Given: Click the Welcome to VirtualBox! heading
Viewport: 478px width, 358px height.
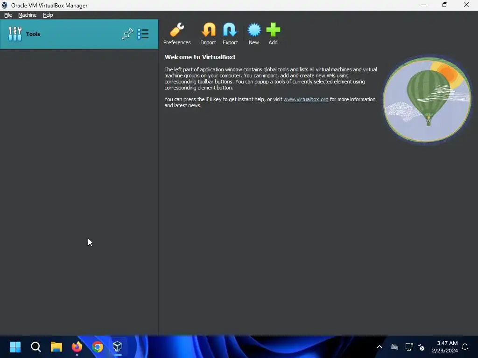Looking at the screenshot, I should click(x=200, y=57).
